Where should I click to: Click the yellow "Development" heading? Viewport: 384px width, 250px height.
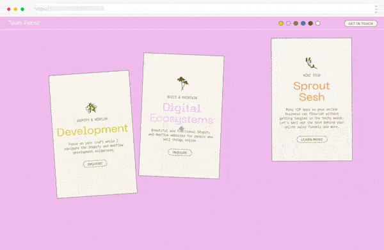click(x=93, y=130)
